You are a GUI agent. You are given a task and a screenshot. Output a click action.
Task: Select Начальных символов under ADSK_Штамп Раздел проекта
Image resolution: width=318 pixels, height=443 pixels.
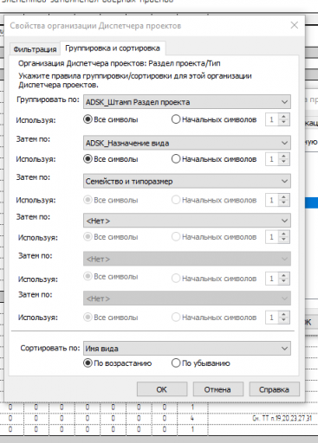pyautogui.click(x=214, y=119)
